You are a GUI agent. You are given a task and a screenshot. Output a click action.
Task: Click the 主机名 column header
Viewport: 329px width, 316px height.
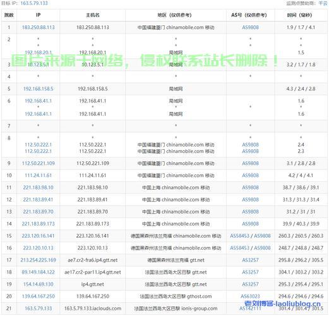point(93,15)
